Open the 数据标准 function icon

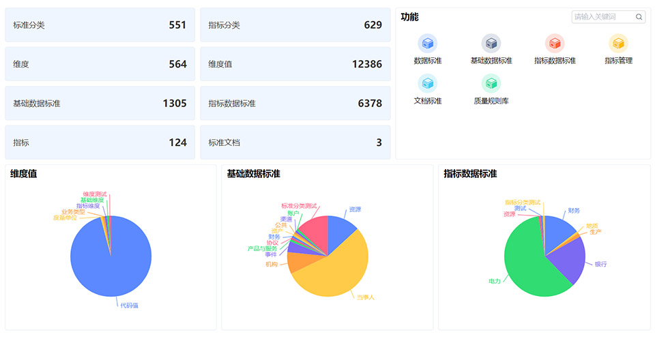coord(428,44)
